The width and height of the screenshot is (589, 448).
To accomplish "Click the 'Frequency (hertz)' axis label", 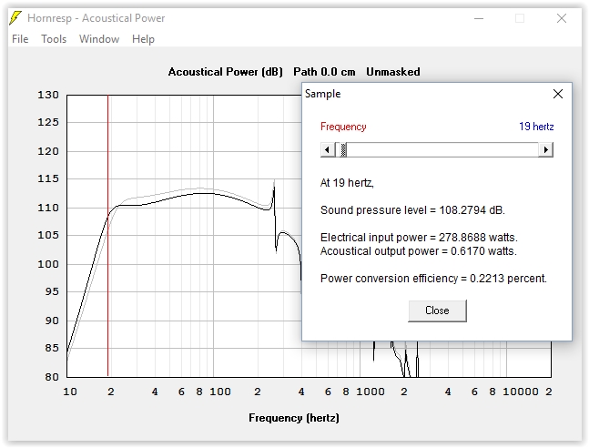I will (x=294, y=418).
